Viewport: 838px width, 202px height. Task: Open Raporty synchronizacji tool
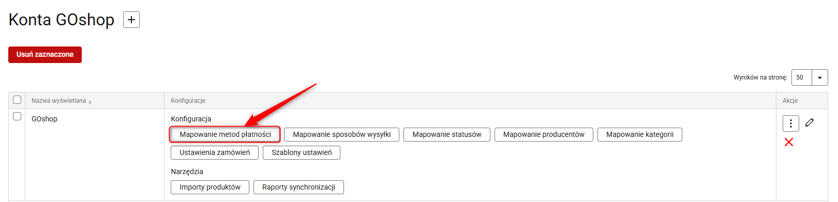pyautogui.click(x=298, y=187)
